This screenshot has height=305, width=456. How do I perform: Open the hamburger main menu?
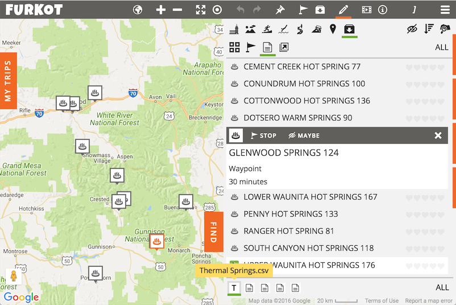pyautogui.click(x=445, y=10)
